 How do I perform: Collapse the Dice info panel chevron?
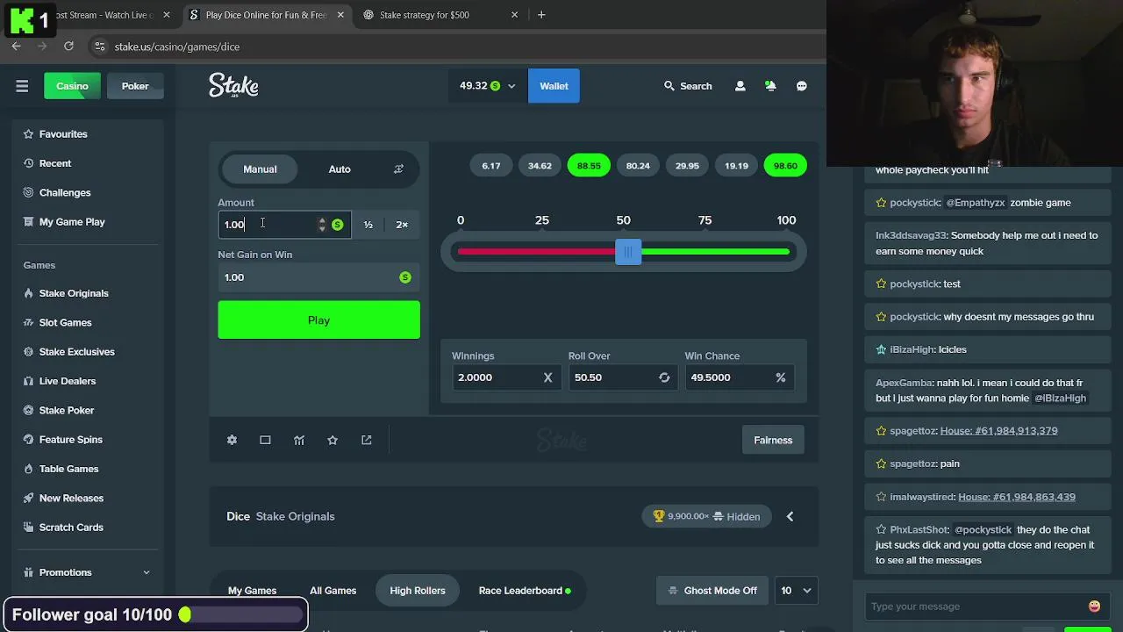790,516
